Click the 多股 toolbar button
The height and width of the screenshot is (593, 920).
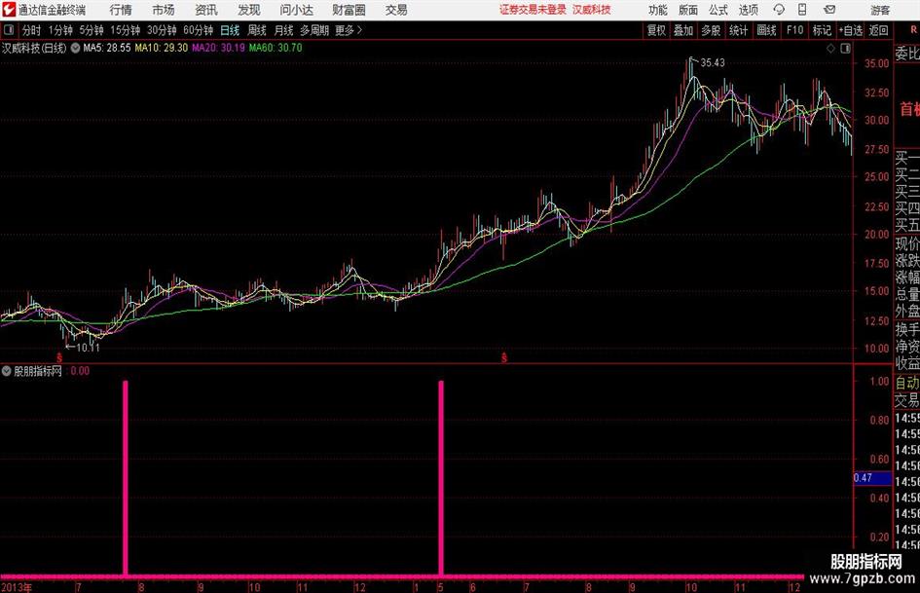point(711,30)
